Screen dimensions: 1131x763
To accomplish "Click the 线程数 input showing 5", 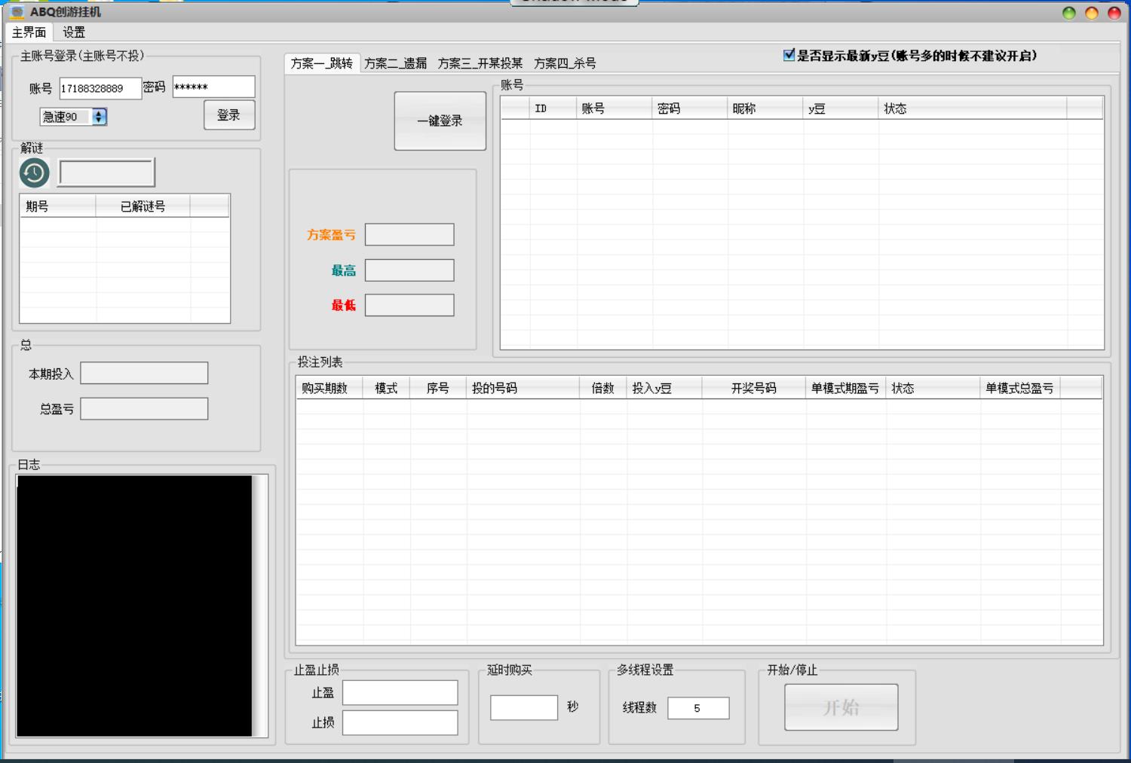I will click(698, 708).
